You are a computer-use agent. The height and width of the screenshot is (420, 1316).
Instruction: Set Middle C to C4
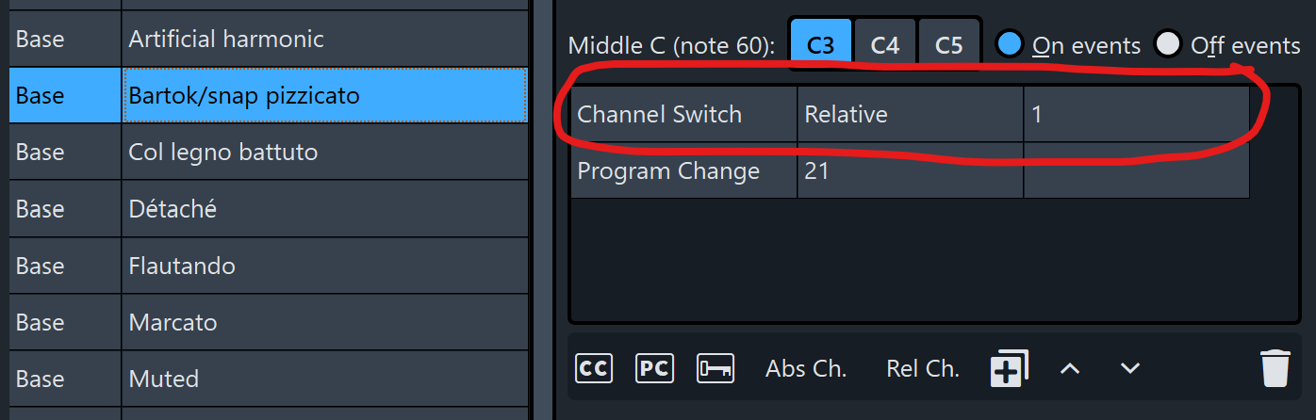pos(884,45)
